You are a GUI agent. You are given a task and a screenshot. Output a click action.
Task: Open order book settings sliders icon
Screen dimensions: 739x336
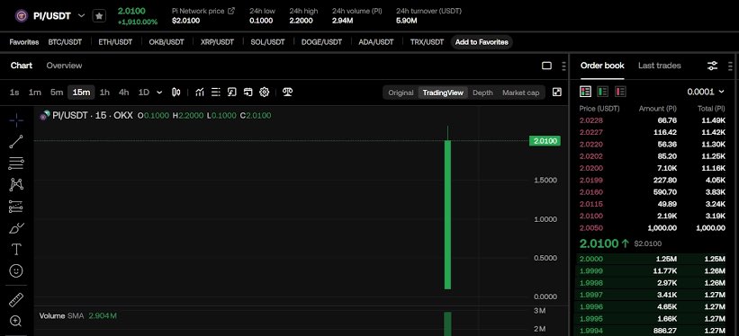coord(713,66)
